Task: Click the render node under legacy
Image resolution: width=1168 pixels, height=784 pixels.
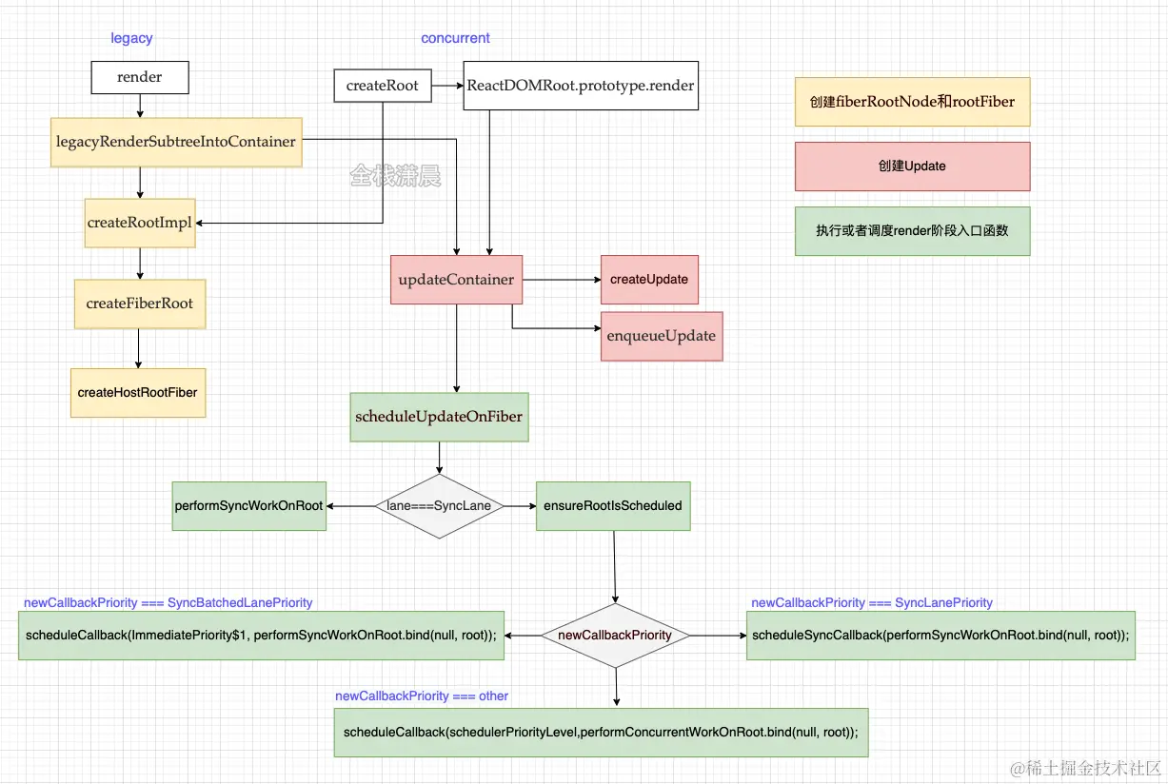Action: pyautogui.click(x=139, y=77)
